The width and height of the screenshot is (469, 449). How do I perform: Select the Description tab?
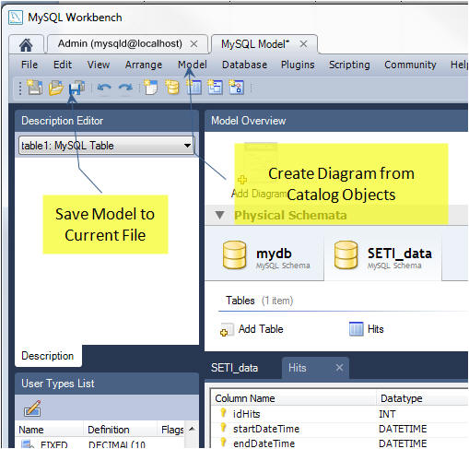coord(48,356)
